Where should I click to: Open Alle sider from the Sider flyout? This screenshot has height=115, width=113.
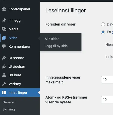[52, 39]
